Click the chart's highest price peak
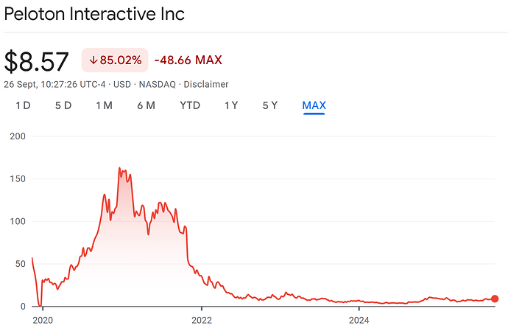The image size is (508, 331). (x=119, y=169)
